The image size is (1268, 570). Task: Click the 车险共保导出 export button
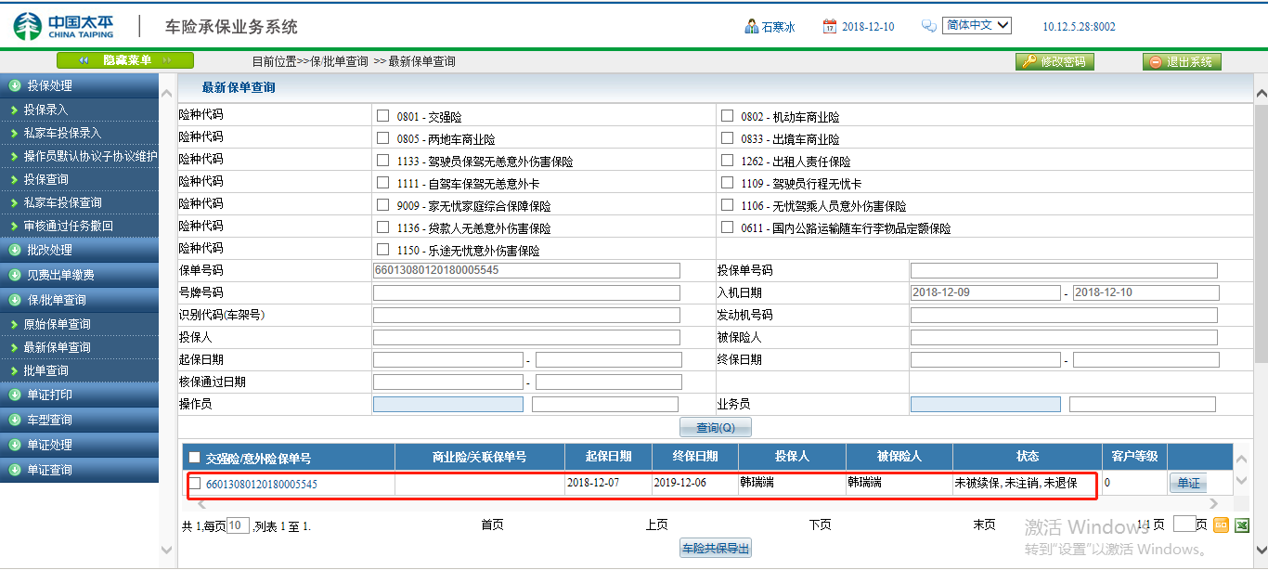715,548
